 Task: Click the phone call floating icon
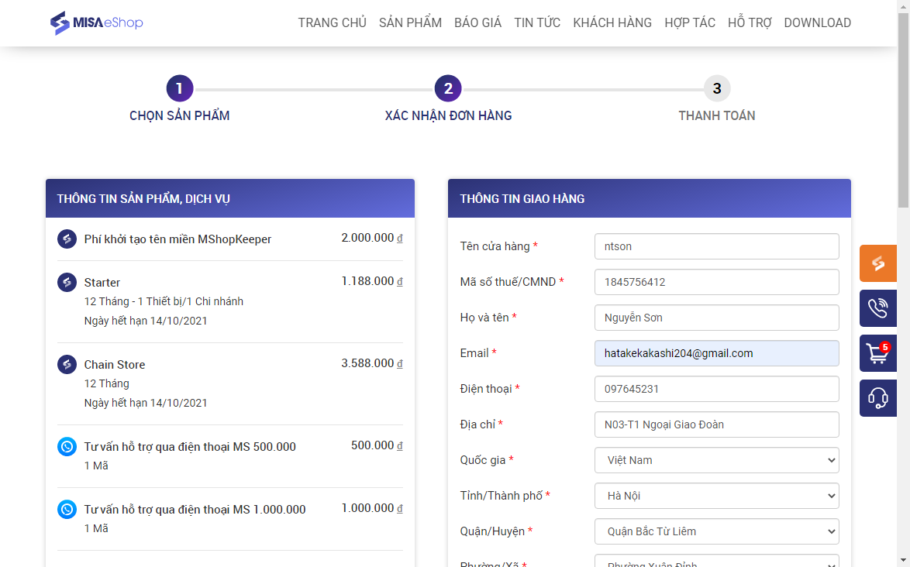[x=878, y=308]
